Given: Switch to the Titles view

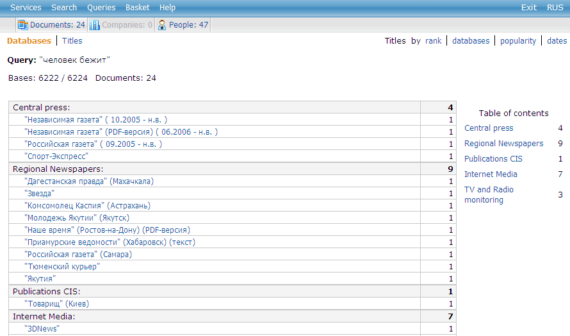Looking at the screenshot, I should pyautogui.click(x=72, y=41).
